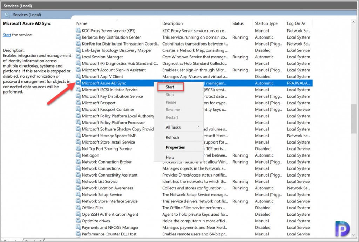The height and width of the screenshot is (242, 359).
Task: Click the Net.Tcp Port Sharing Service gear icon
Action: [x=78, y=148]
